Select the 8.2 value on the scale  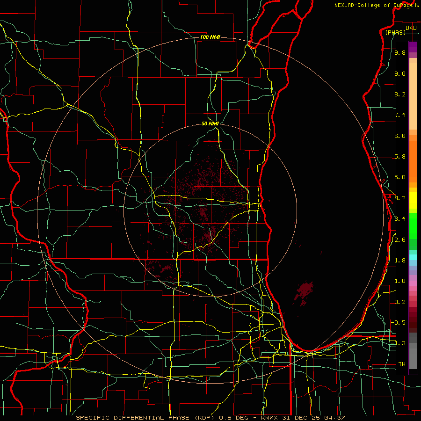point(400,94)
